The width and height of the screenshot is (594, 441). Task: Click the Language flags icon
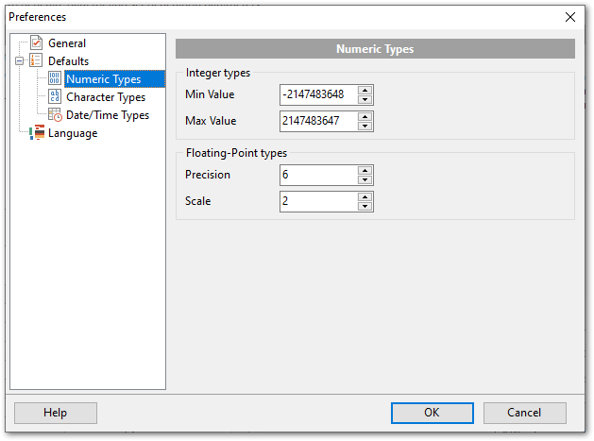coord(37,133)
